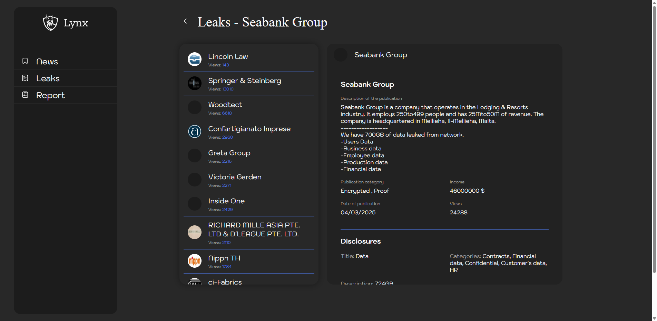Click the Lynx logo icon
Viewport: 657px width, 321px height.
[x=50, y=23]
